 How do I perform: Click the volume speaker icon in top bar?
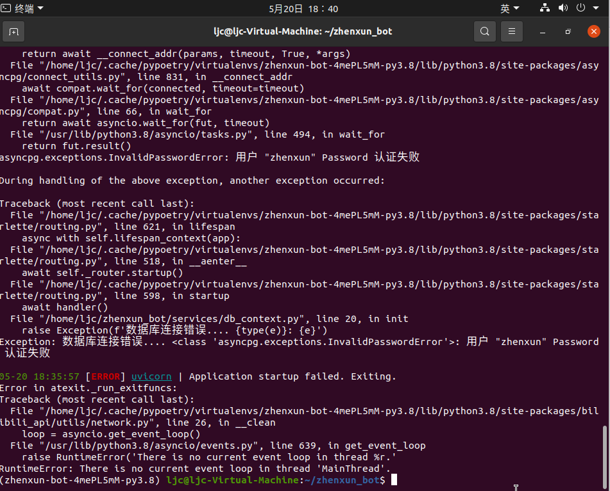point(563,8)
